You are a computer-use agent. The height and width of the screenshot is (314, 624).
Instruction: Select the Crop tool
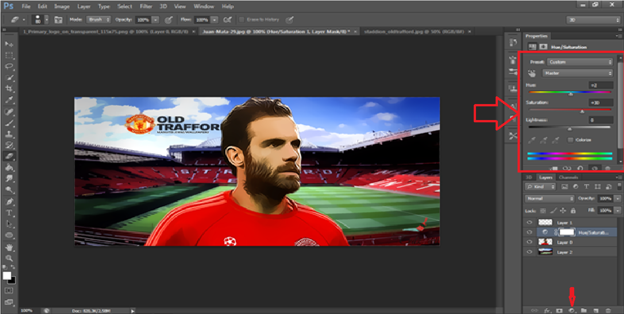click(x=9, y=89)
